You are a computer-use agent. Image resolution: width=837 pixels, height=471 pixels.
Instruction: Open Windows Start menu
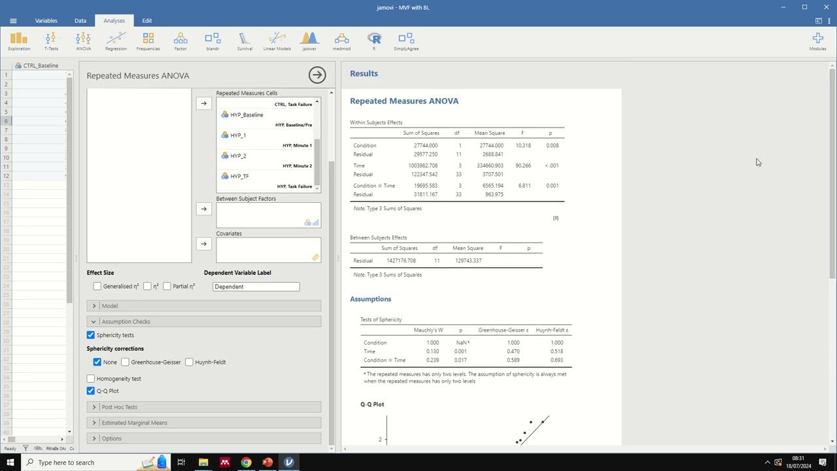[x=10, y=462]
